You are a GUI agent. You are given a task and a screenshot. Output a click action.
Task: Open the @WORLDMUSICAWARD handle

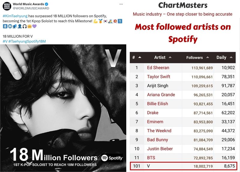point(31,8)
